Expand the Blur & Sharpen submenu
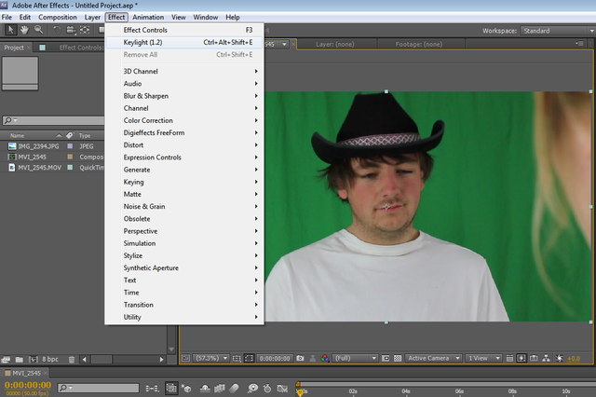The height and width of the screenshot is (397, 596). [184, 96]
